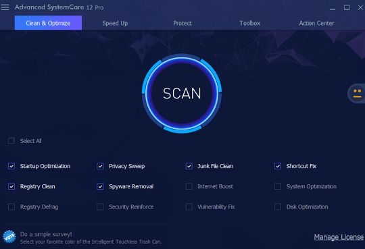The image size is (365, 249).
Task: Tick the Select All checkbox
Action: click(x=11, y=140)
